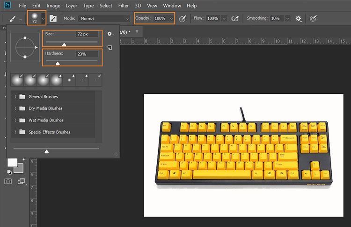The width and height of the screenshot is (351, 227).
Task: Open the Filter menu
Action: 124,6
